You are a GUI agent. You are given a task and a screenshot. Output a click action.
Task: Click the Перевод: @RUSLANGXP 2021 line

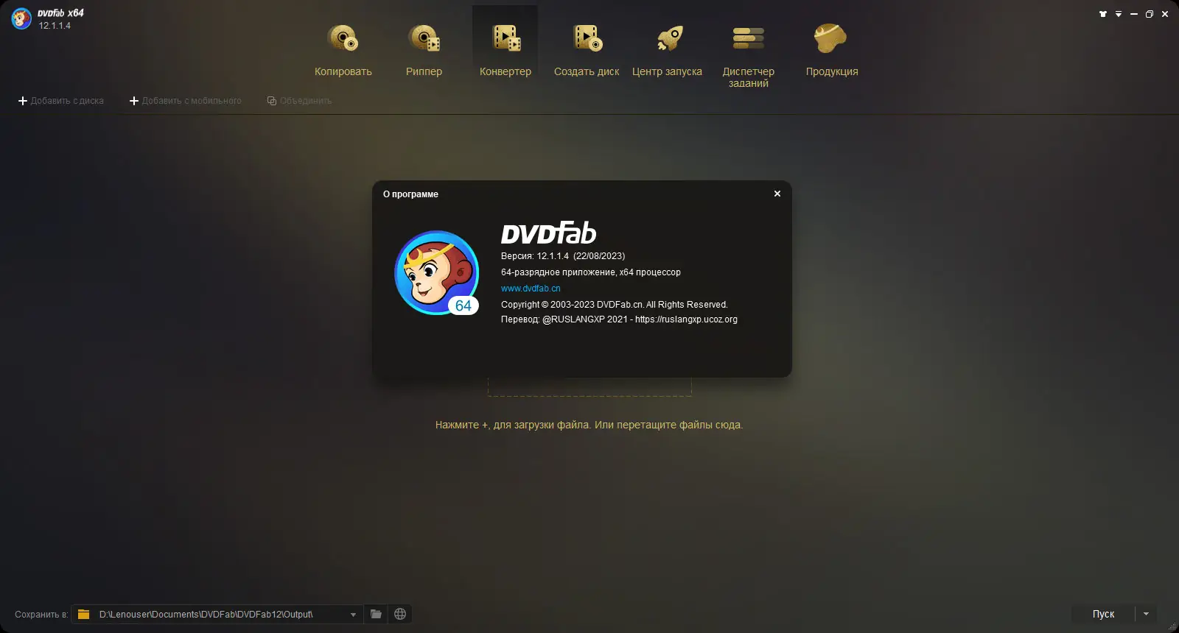619,319
